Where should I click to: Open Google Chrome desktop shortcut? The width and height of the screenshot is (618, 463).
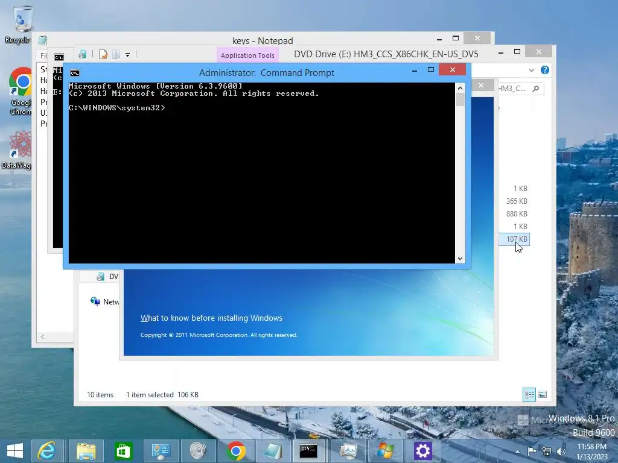click(21, 92)
